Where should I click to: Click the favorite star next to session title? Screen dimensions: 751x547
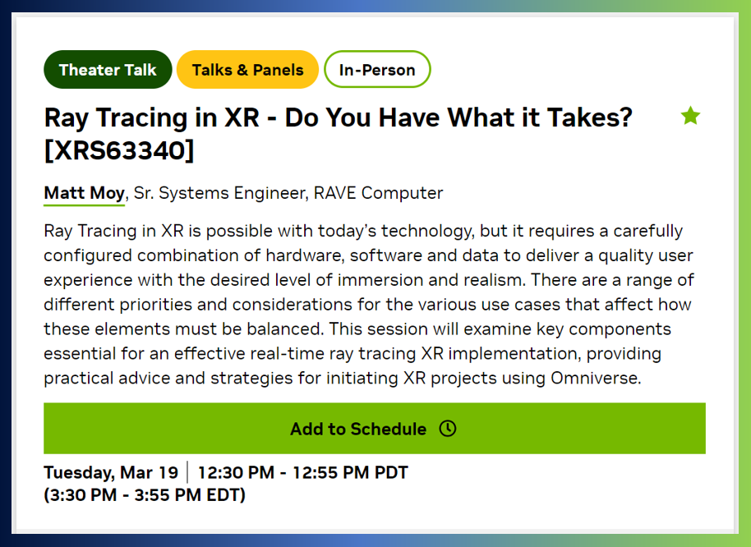(x=690, y=116)
